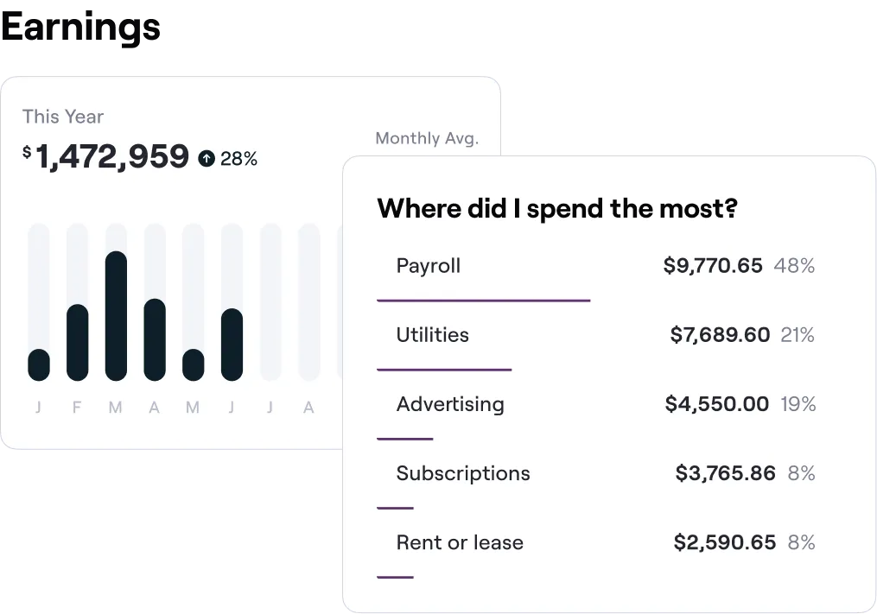The width and height of the screenshot is (877, 614).
Task: Click the $9,770.65 Payroll amount
Action: 713,266
